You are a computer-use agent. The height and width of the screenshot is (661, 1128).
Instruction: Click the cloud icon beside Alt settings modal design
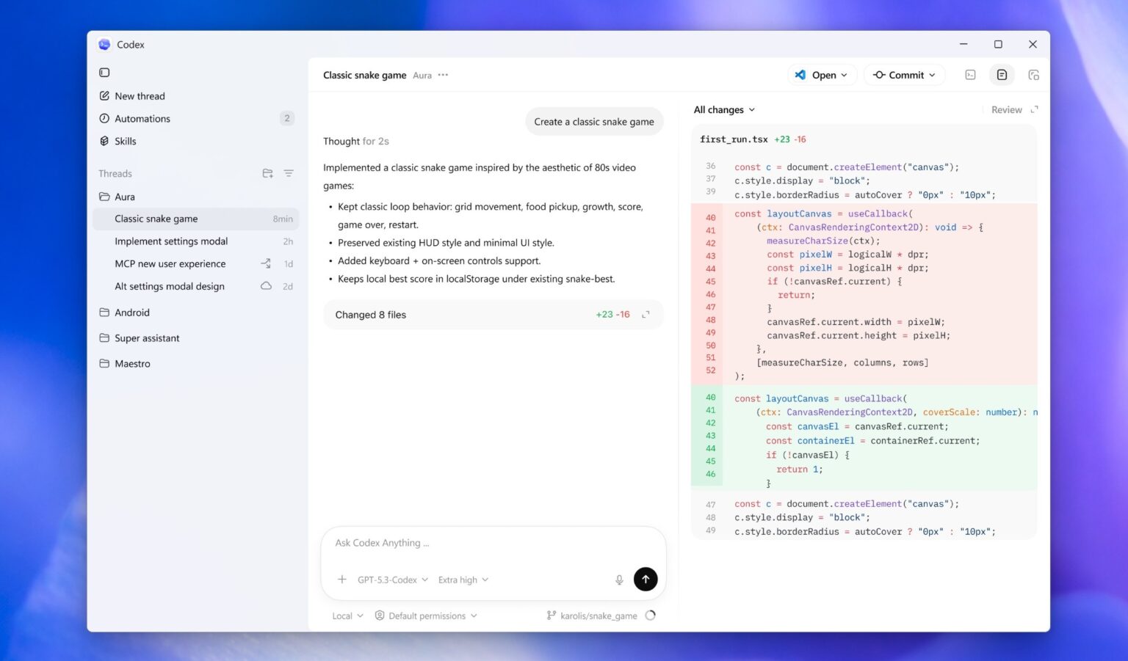coord(266,286)
